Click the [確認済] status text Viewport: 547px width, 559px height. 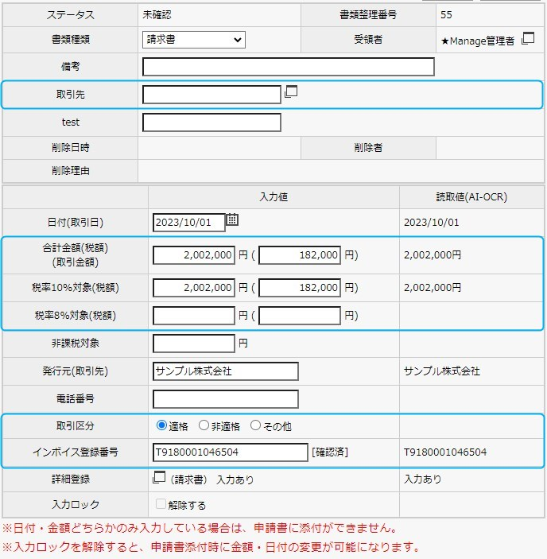tap(330, 452)
